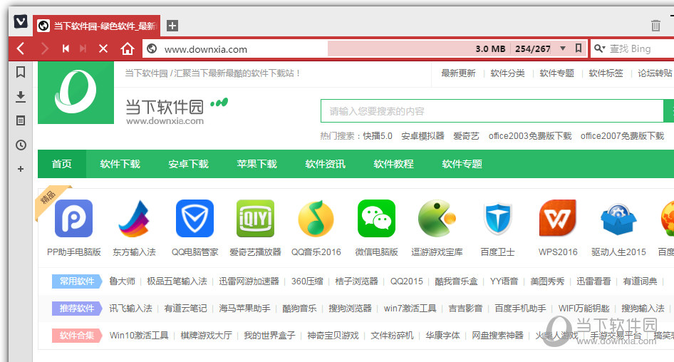
Task: Open the Downloads side panel
Action: click(x=21, y=96)
